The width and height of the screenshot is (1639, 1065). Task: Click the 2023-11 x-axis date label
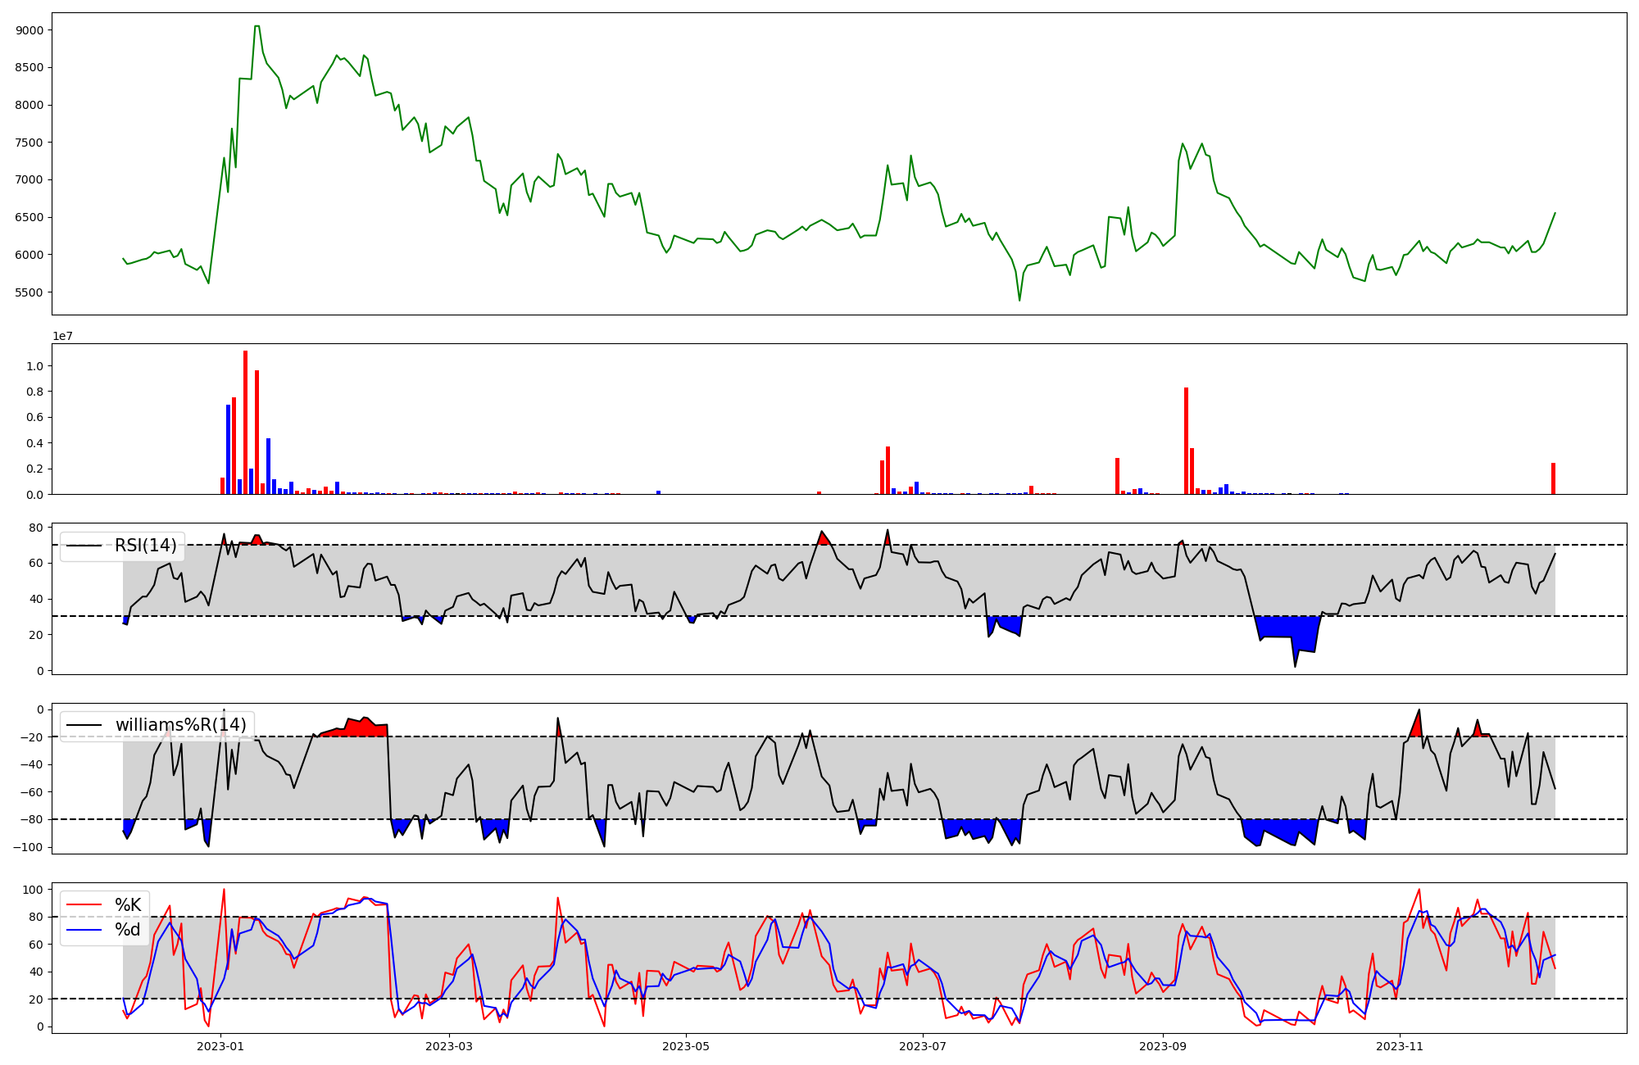tap(1400, 1046)
